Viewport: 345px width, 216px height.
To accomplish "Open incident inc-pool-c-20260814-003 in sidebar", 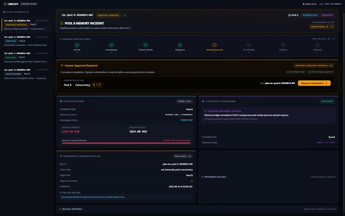I will (26, 57).
